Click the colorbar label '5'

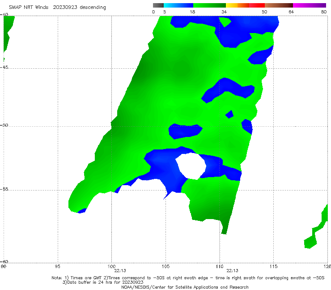(165, 12)
